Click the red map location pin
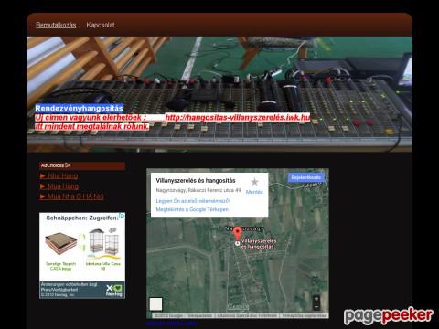This screenshot has width=439, height=329. tap(237, 233)
